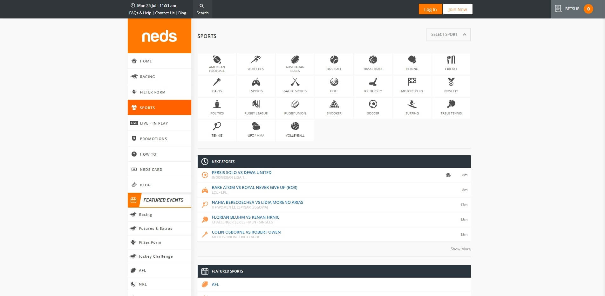Viewport: 605px width, 296px height.
Task: Go to Live - In Play menu
Action: click(154, 123)
